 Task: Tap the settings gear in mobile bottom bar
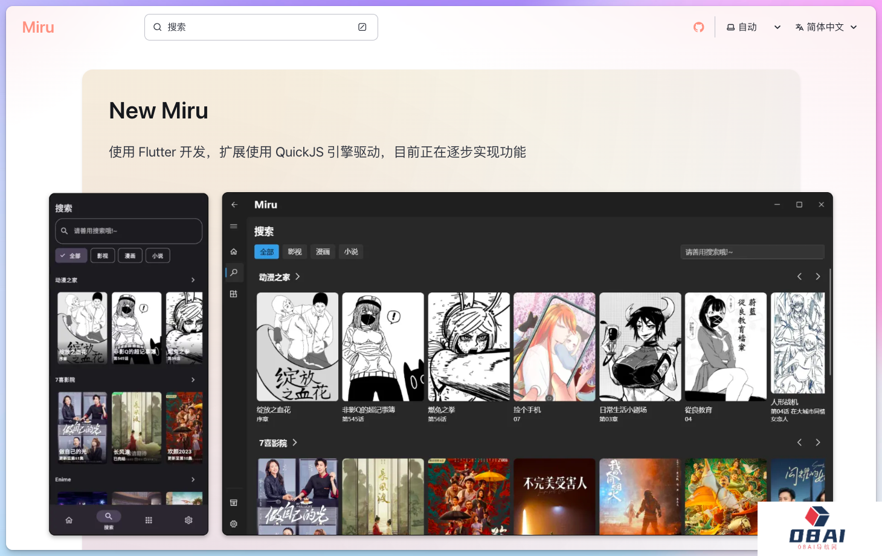point(188,520)
